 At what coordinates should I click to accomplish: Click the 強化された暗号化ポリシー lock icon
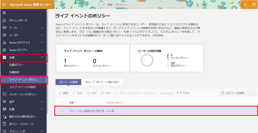point(4,117)
